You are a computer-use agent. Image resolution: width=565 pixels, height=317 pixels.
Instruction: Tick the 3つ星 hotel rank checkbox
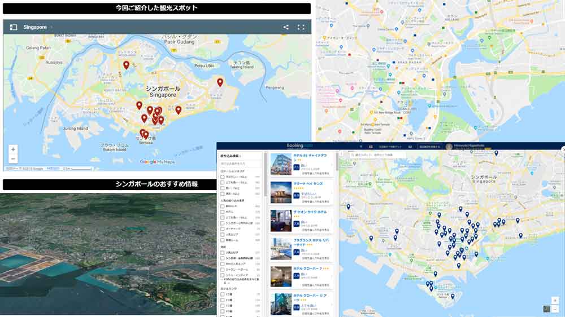pos(222,306)
